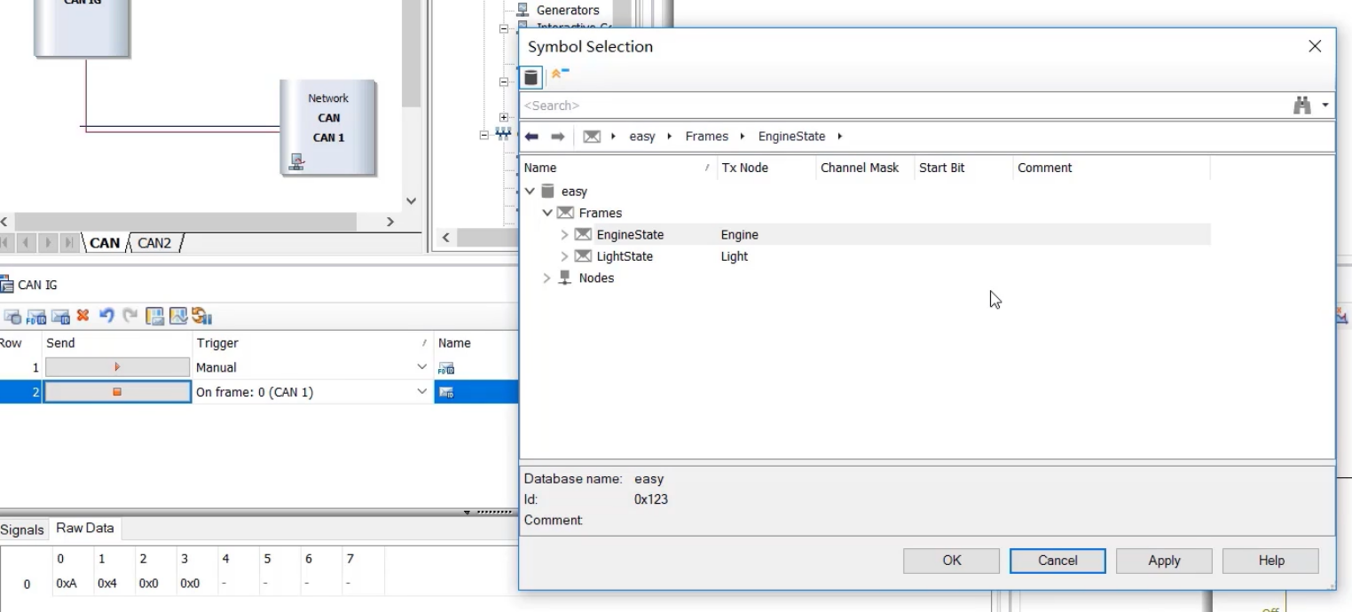Click the Channel Mask column header
Viewport: 1352px width, 612px height.
(865, 168)
